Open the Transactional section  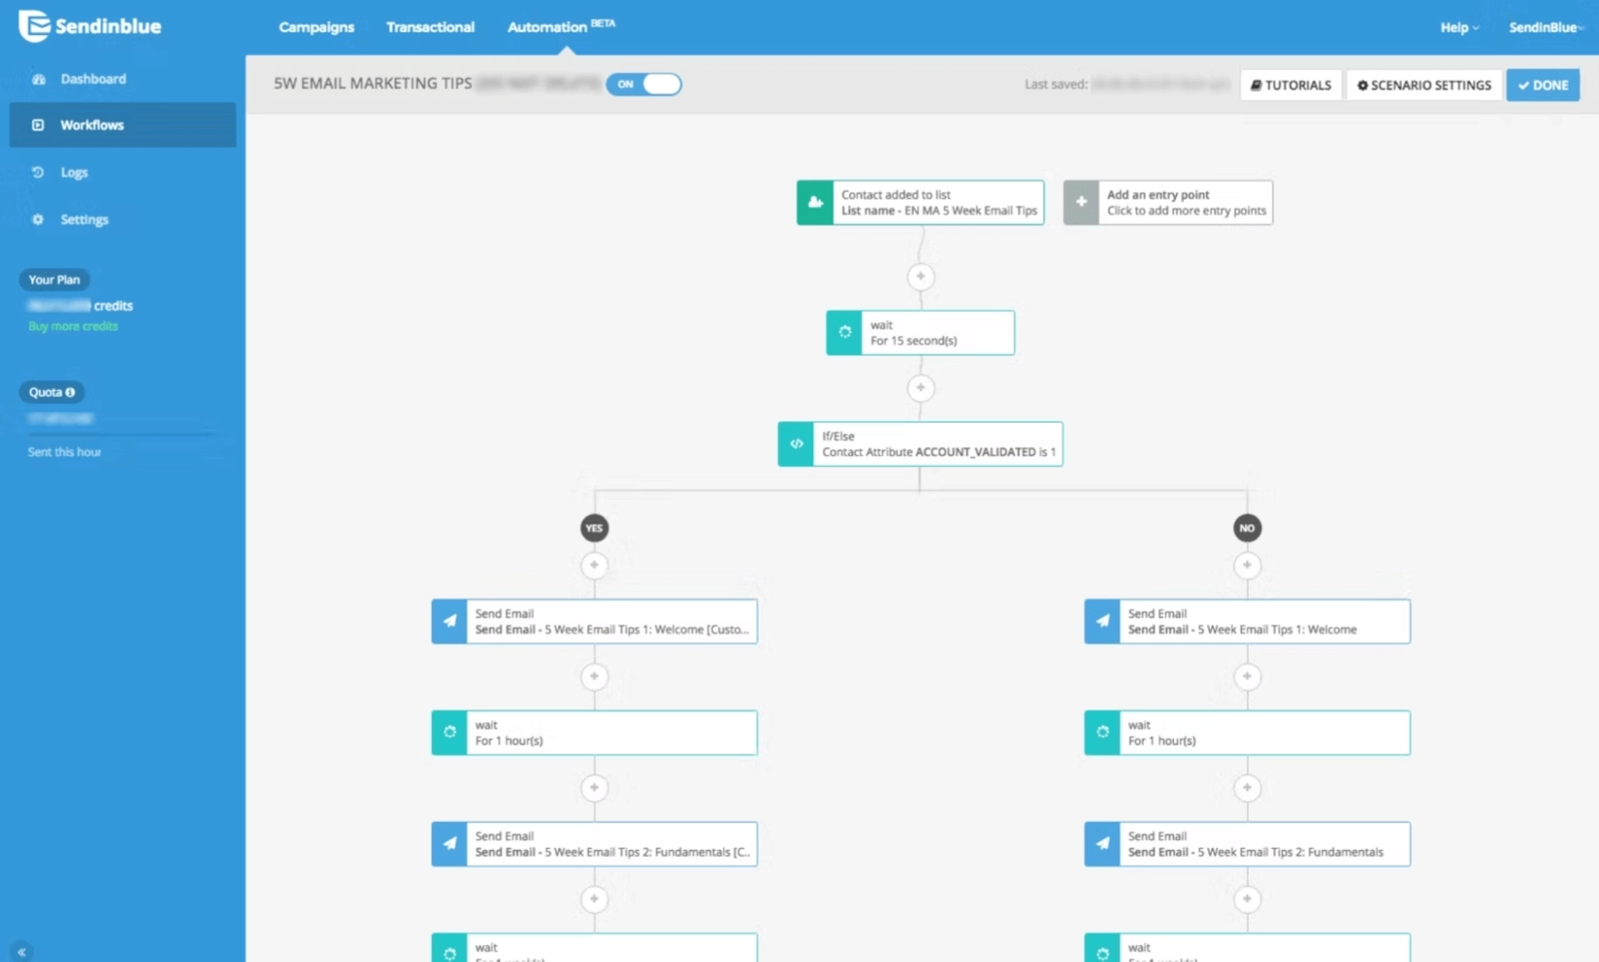[430, 27]
